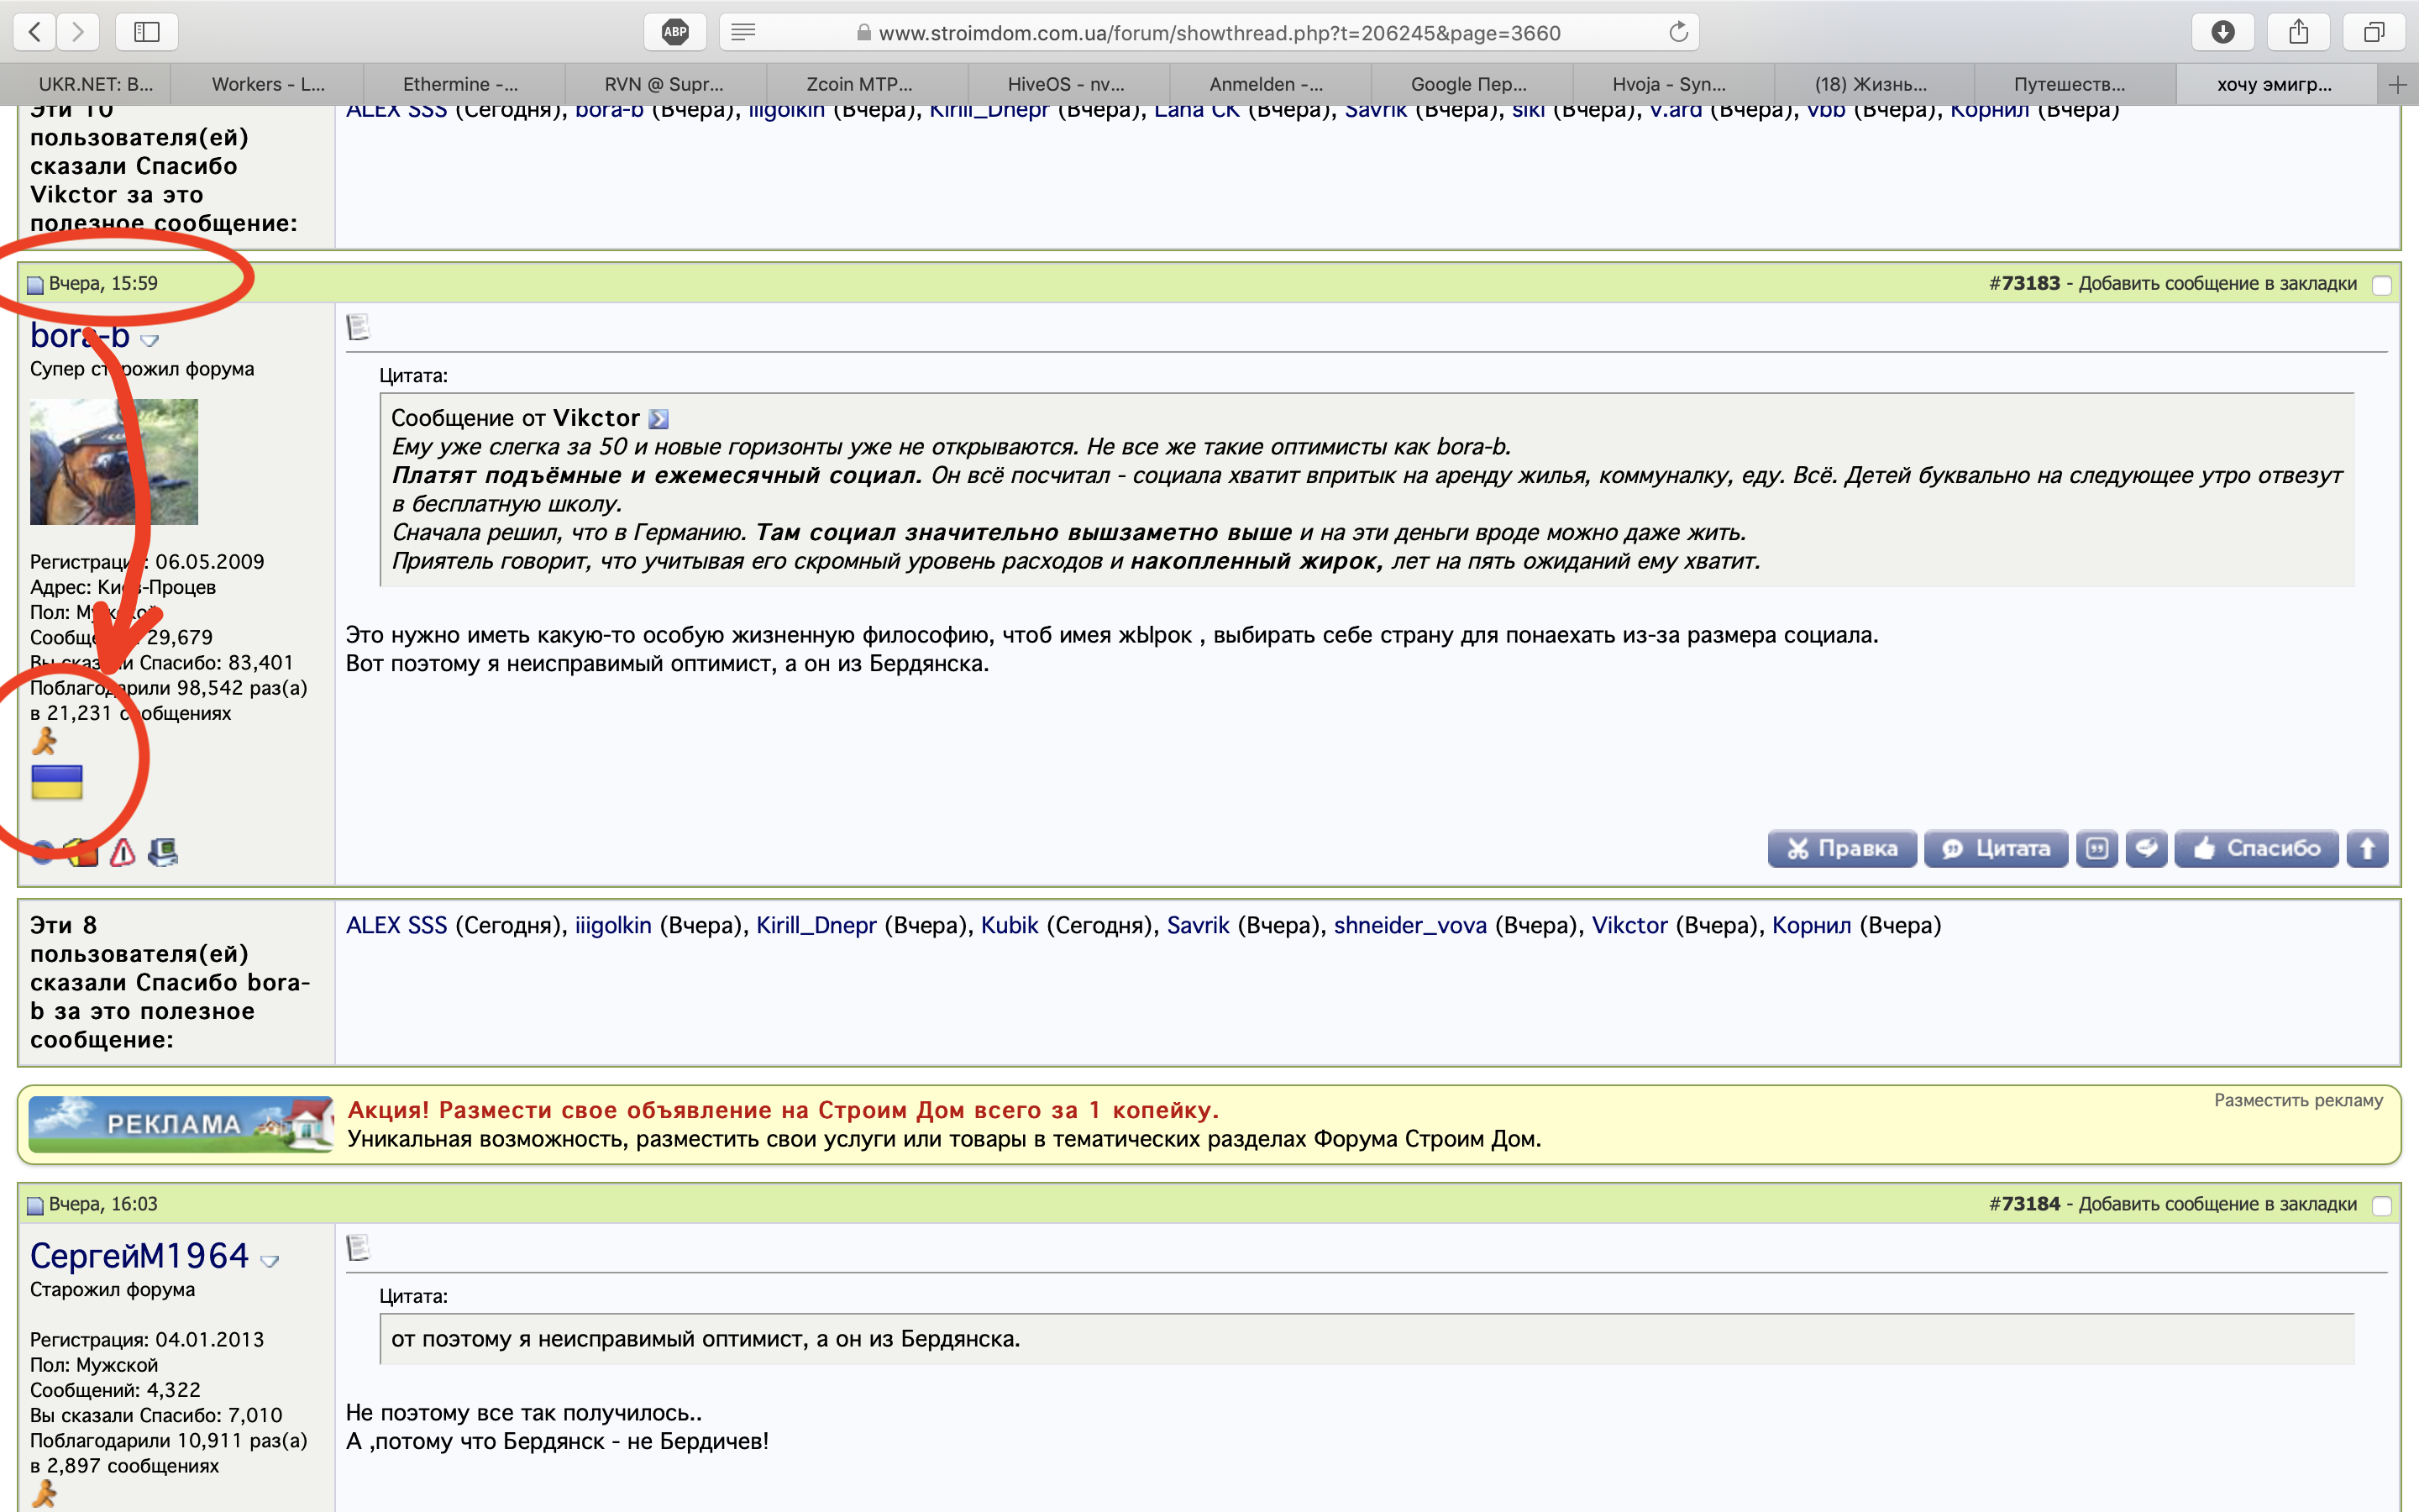This screenshot has width=2419, height=1512.
Task: Jump to Vikctor's original post via the quote arrow
Action: [x=658, y=419]
